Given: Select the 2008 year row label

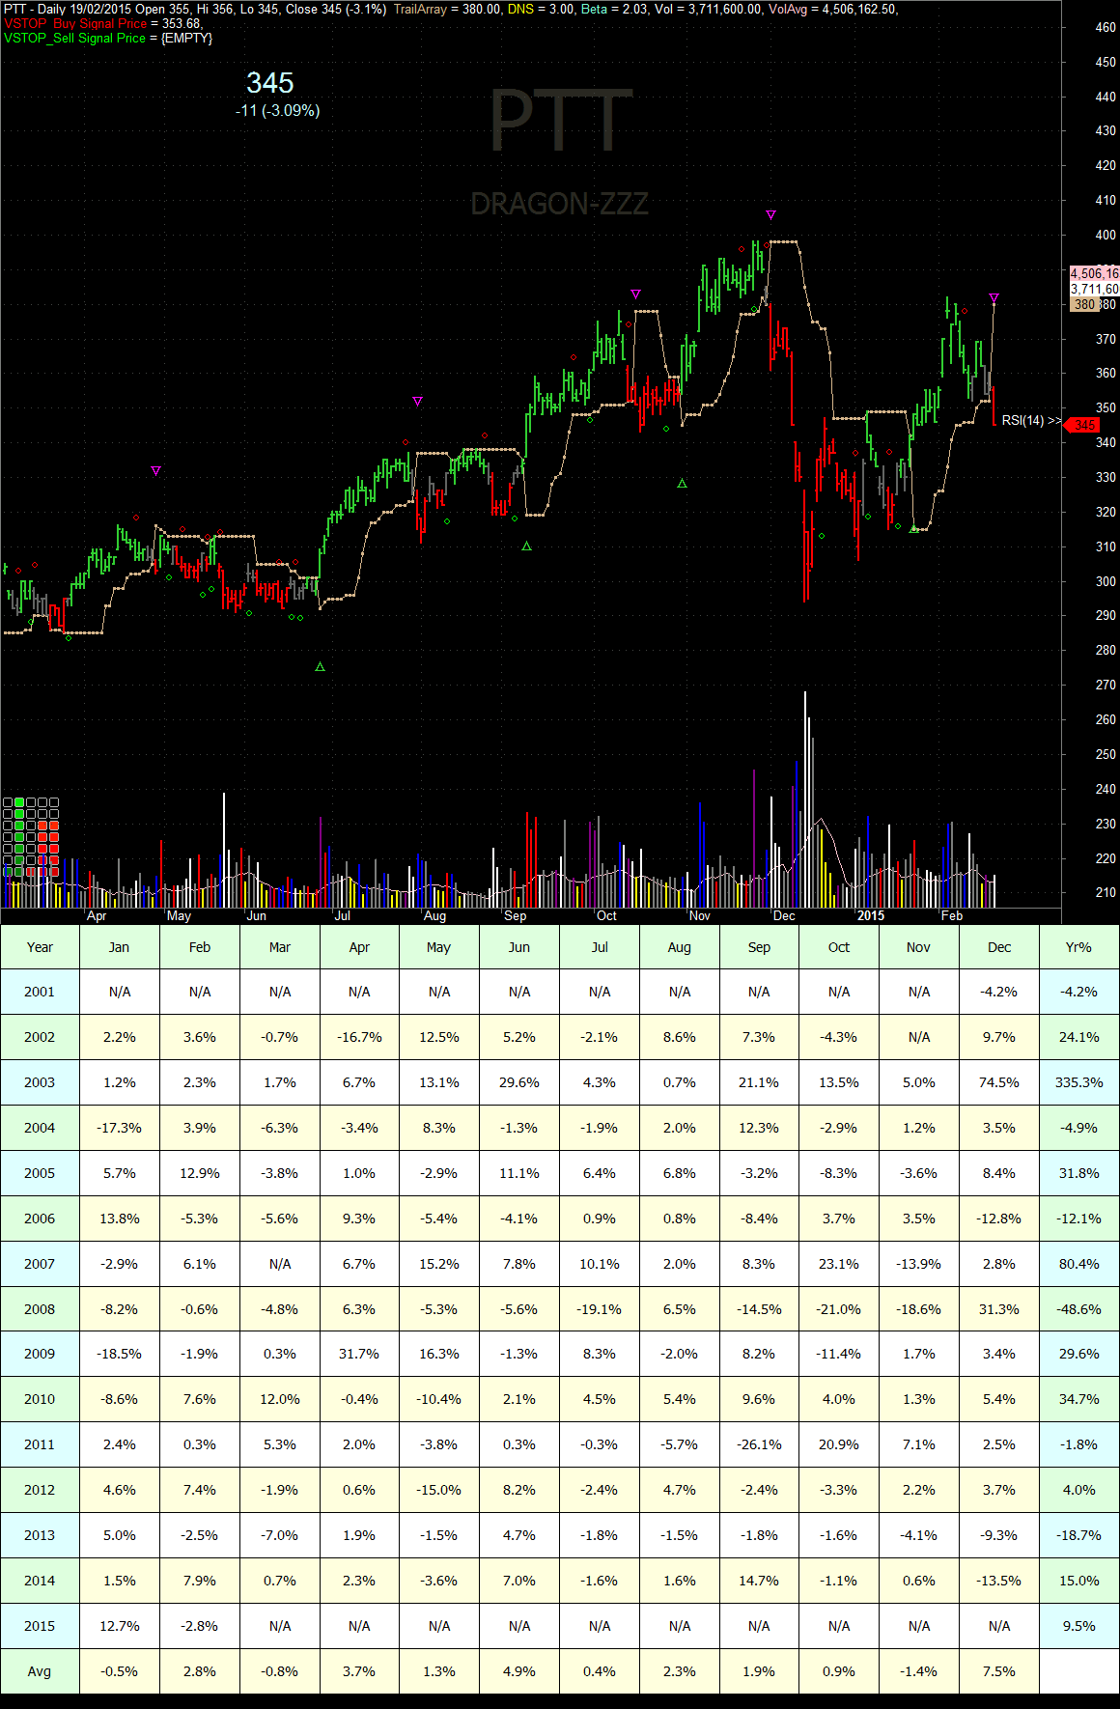Looking at the screenshot, I should (x=40, y=1309).
